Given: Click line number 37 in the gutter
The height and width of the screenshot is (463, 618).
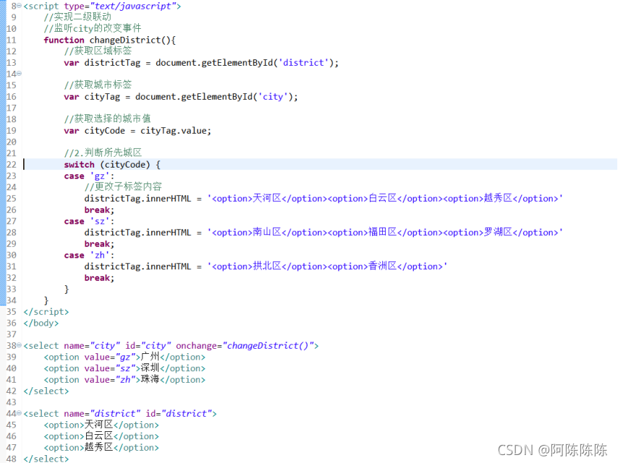Looking at the screenshot, I should coord(12,334).
